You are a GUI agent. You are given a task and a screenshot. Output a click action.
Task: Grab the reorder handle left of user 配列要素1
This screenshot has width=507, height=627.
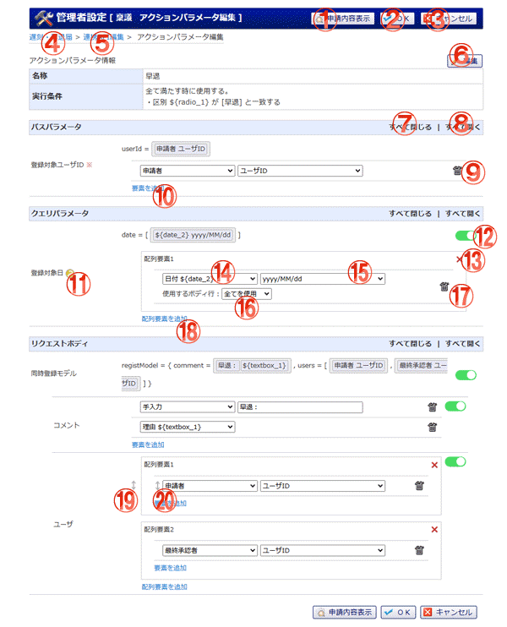pyautogui.click(x=134, y=485)
